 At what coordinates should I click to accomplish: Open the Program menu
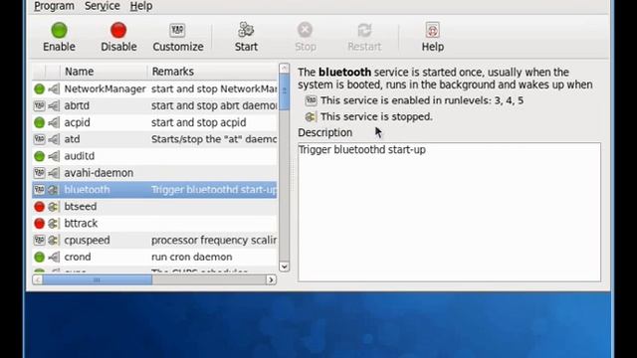(x=54, y=6)
